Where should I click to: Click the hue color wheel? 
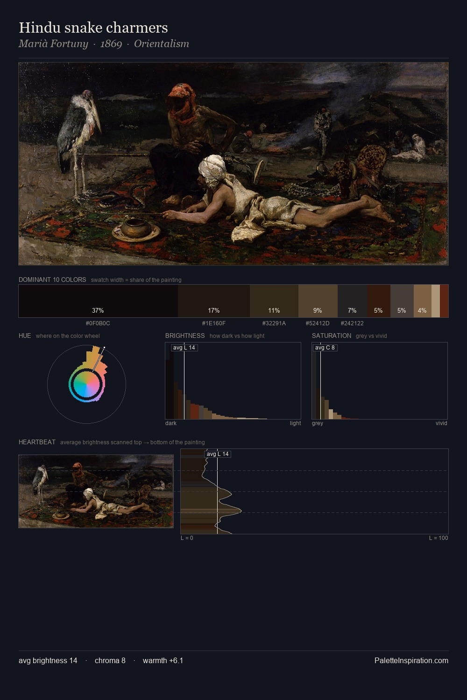tap(86, 384)
